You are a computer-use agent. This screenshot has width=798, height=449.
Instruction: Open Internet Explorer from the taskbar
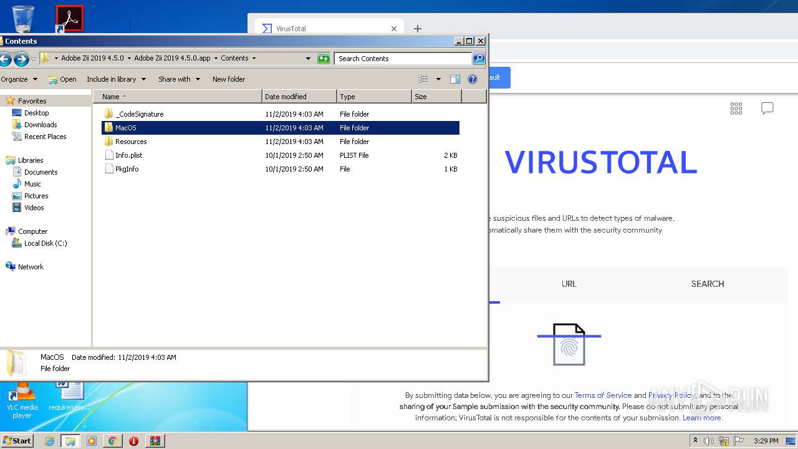pyautogui.click(x=49, y=441)
